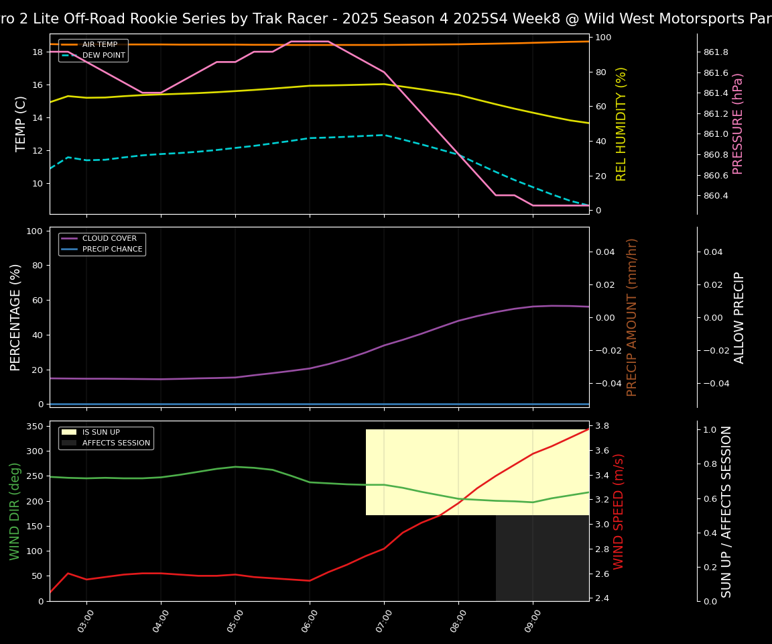Click the PERCENTAGE (%) axis label
772x644 pixels.
15,317
